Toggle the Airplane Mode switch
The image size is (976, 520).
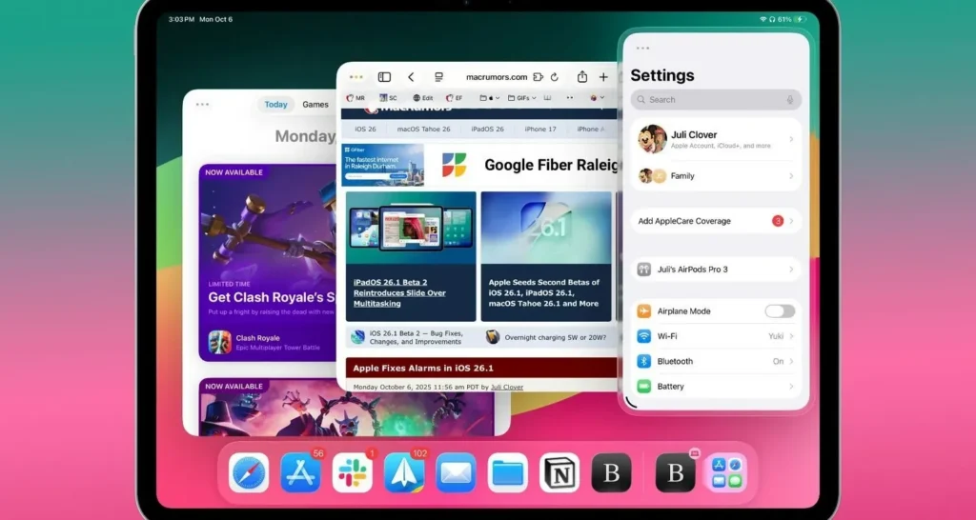[780, 311]
